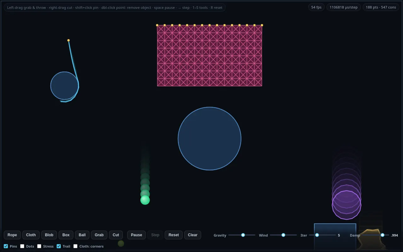
Task: Click the rope's yellow pin point
Action: click(69, 40)
